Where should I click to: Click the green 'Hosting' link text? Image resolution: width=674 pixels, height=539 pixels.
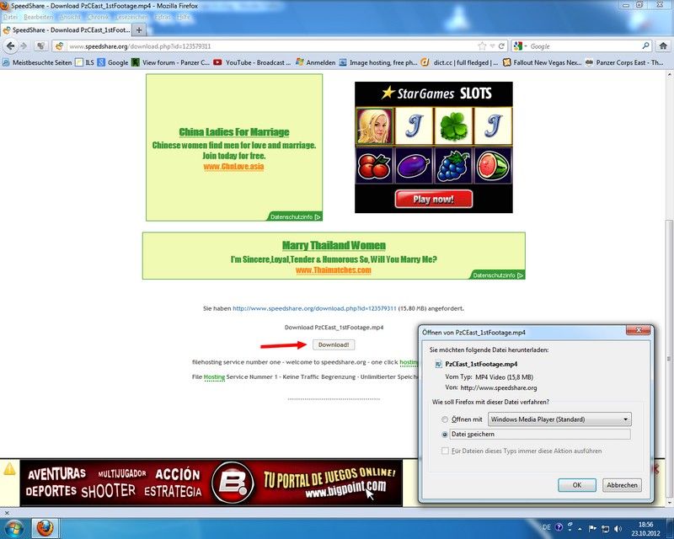click(x=214, y=377)
